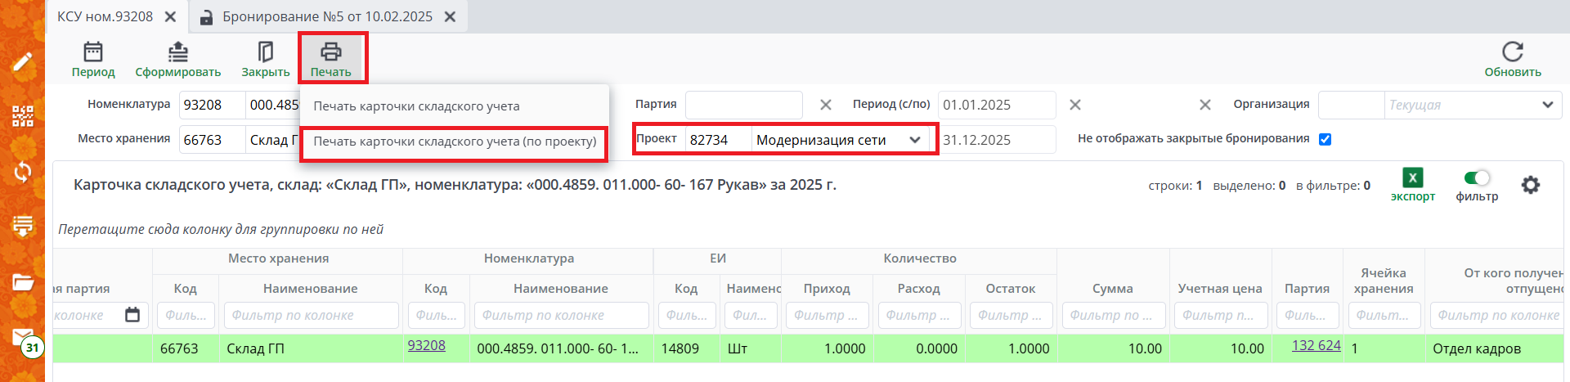1570x382 pixels.
Task: Click the Период calendar toolbar icon
Action: (93, 52)
